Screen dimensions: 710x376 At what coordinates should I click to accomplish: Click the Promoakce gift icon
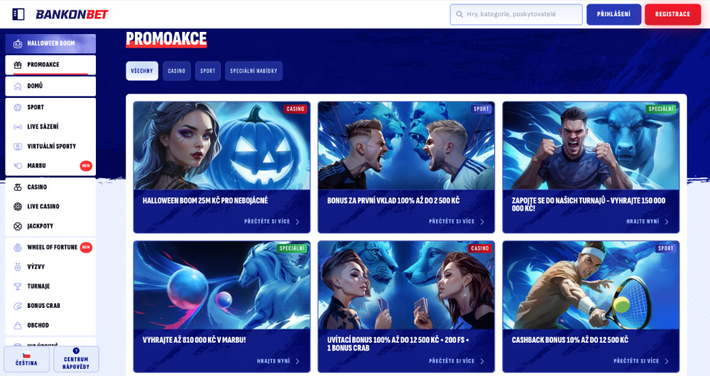pyautogui.click(x=18, y=65)
